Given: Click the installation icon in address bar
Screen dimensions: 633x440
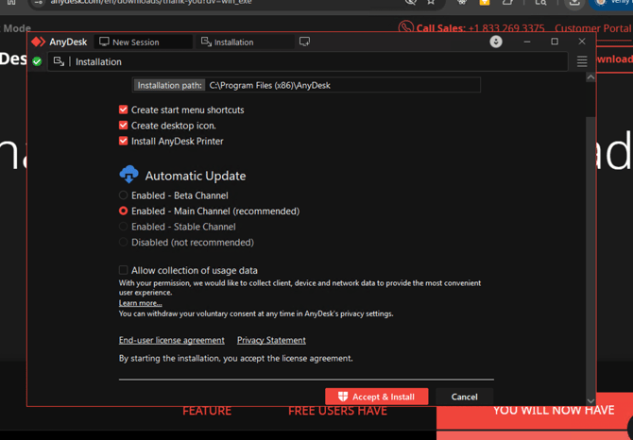Looking at the screenshot, I should coord(59,61).
